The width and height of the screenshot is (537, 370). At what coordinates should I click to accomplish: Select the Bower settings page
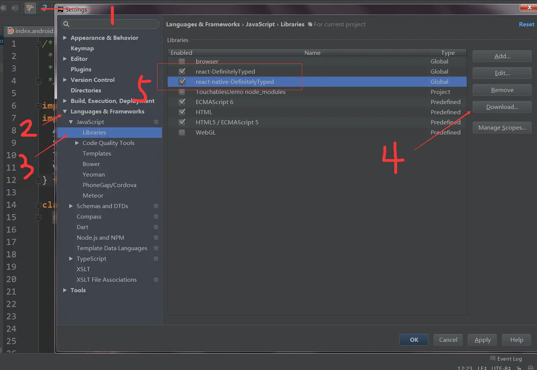91,164
